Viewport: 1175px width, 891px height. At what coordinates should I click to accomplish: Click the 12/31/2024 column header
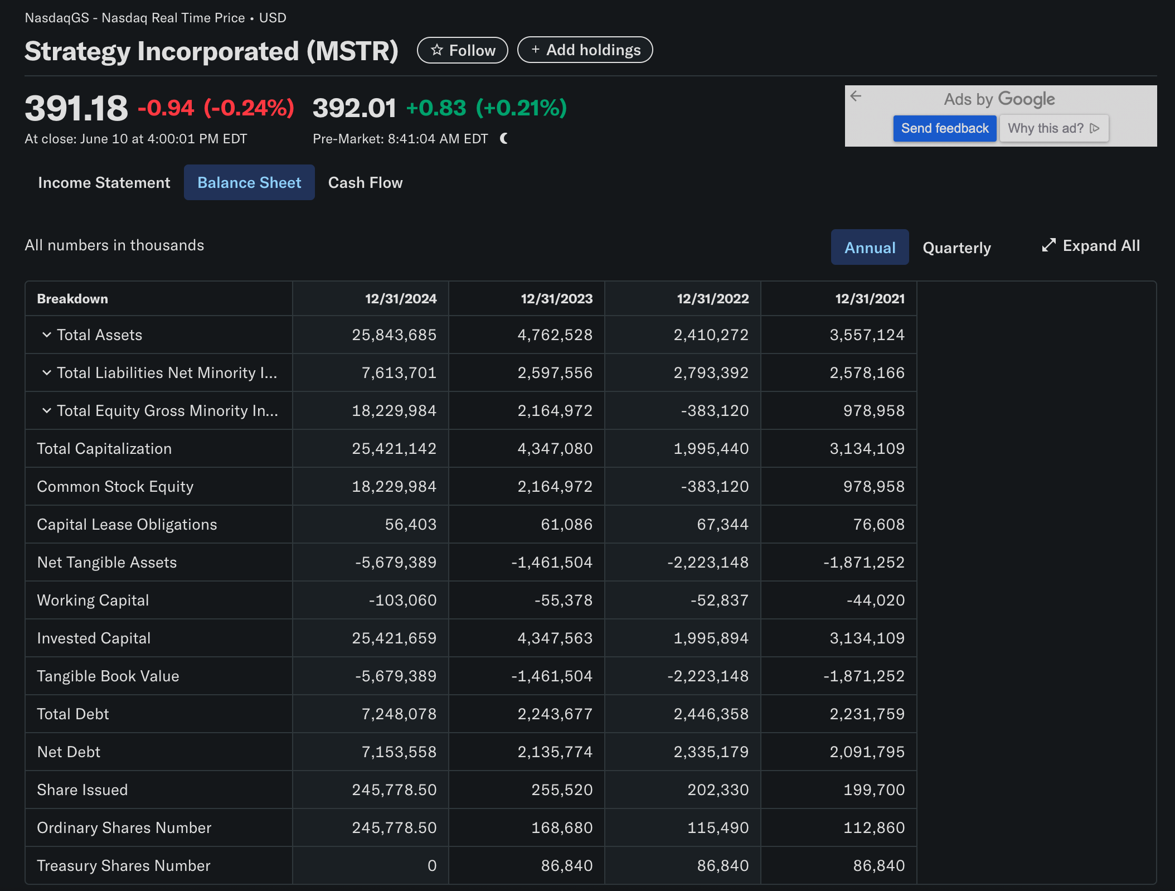pos(400,299)
